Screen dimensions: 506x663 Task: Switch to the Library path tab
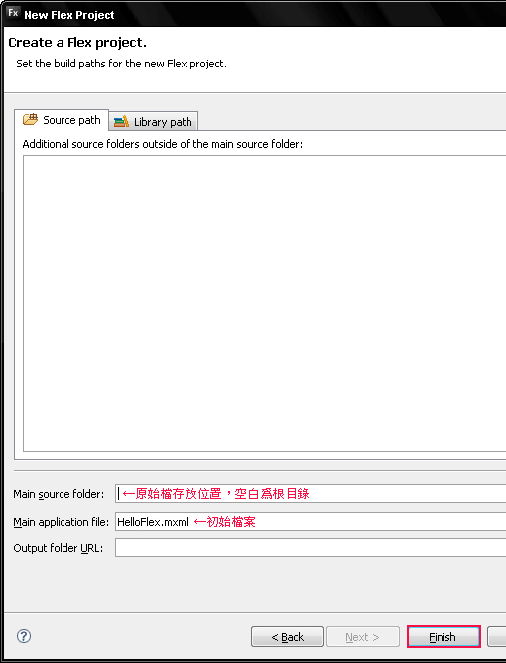pyautogui.click(x=154, y=121)
